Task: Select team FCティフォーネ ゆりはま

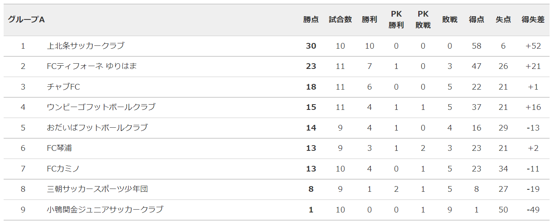Action: [x=92, y=66]
